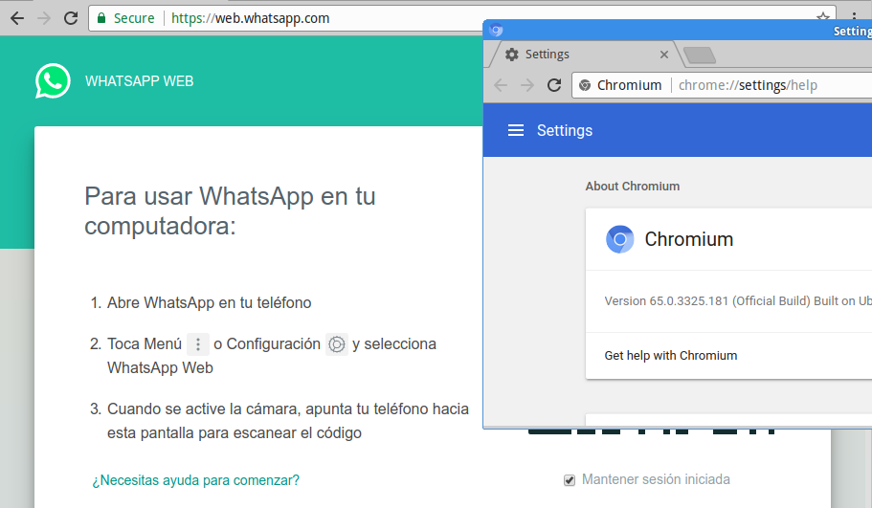
Task: Click Chromium name in the About card
Action: tap(688, 239)
